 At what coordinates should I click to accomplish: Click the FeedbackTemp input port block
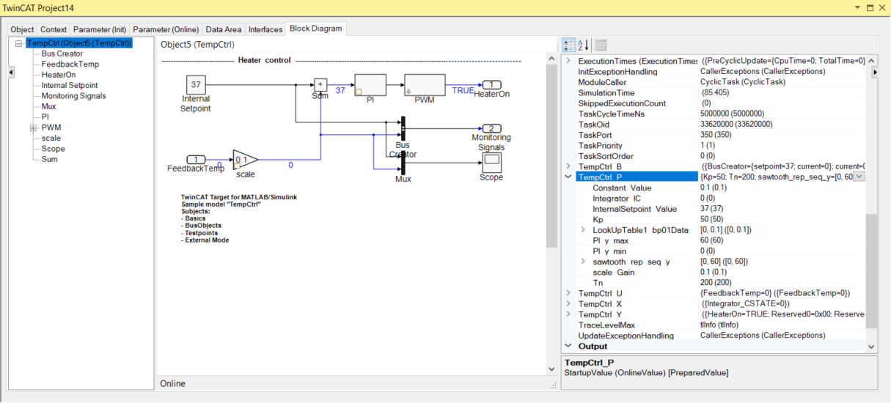[196, 160]
